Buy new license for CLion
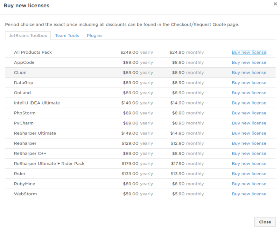The image size is (280, 231). (249, 73)
